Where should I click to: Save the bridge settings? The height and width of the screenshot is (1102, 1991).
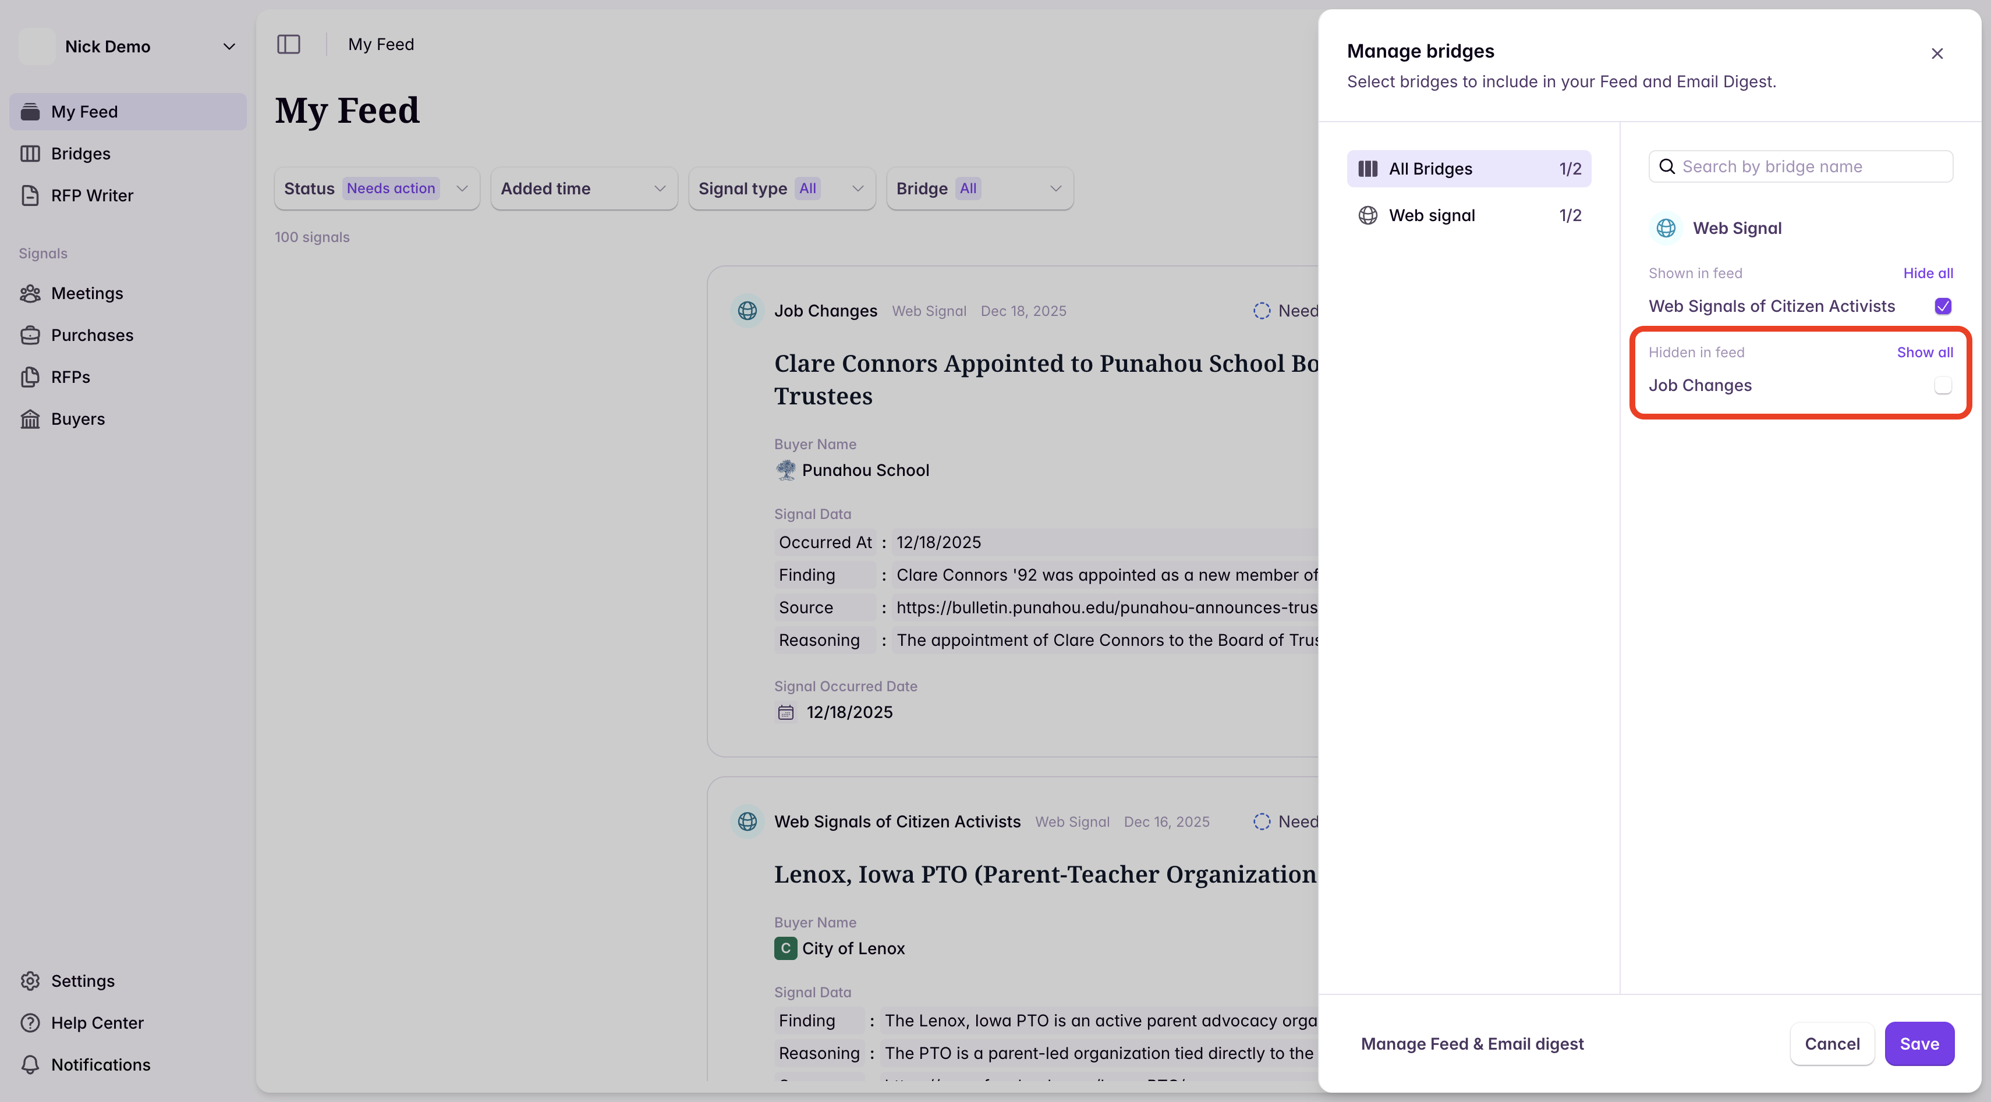(x=1920, y=1043)
